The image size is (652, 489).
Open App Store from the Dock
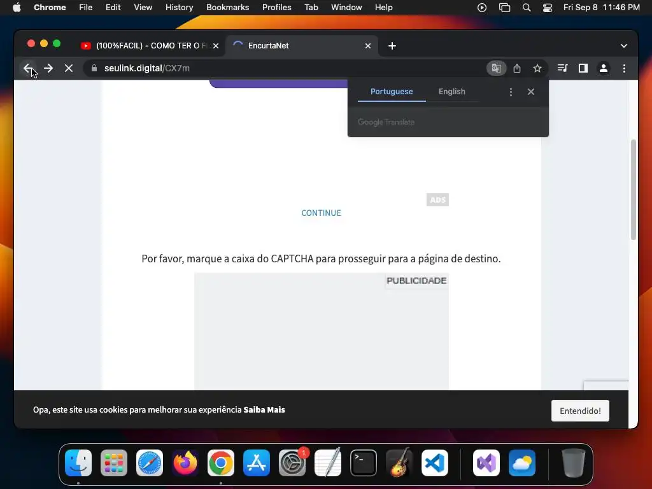[x=257, y=463]
